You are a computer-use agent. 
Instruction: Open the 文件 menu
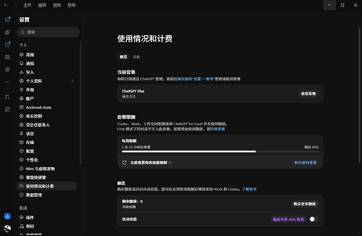27,5
